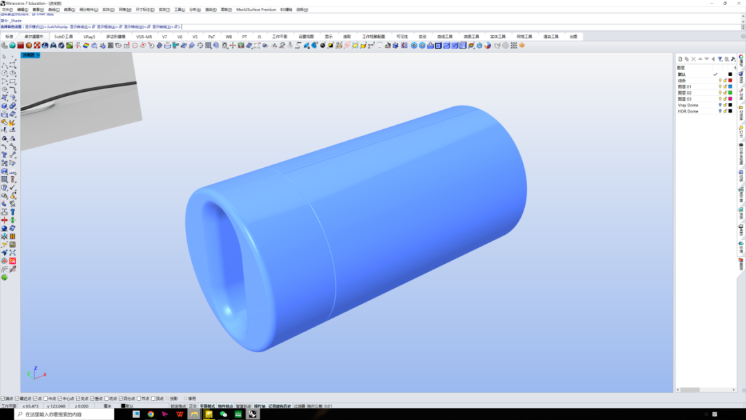Screen dimensions: 746x420
Task: Click the red color swatch of the second layer
Action: coord(730,80)
